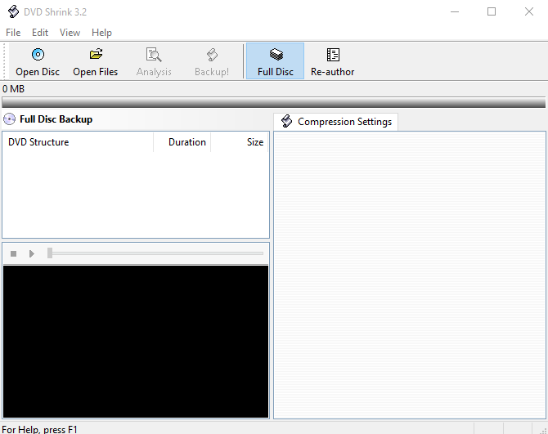Click the DVD Shrink title bar icon
The height and width of the screenshot is (434, 548).
pos(13,11)
